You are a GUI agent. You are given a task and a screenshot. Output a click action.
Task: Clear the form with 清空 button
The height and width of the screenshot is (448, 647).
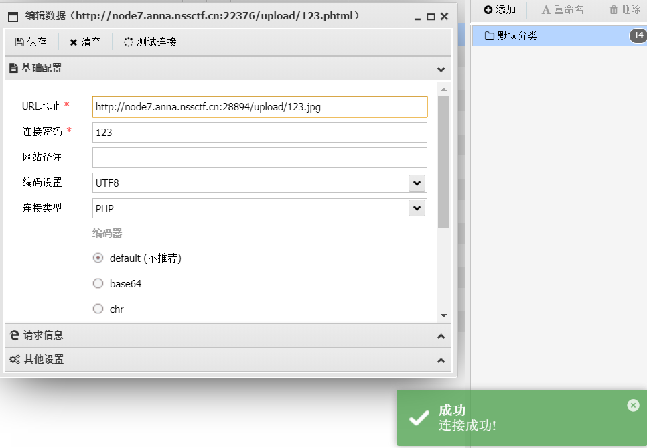click(86, 42)
